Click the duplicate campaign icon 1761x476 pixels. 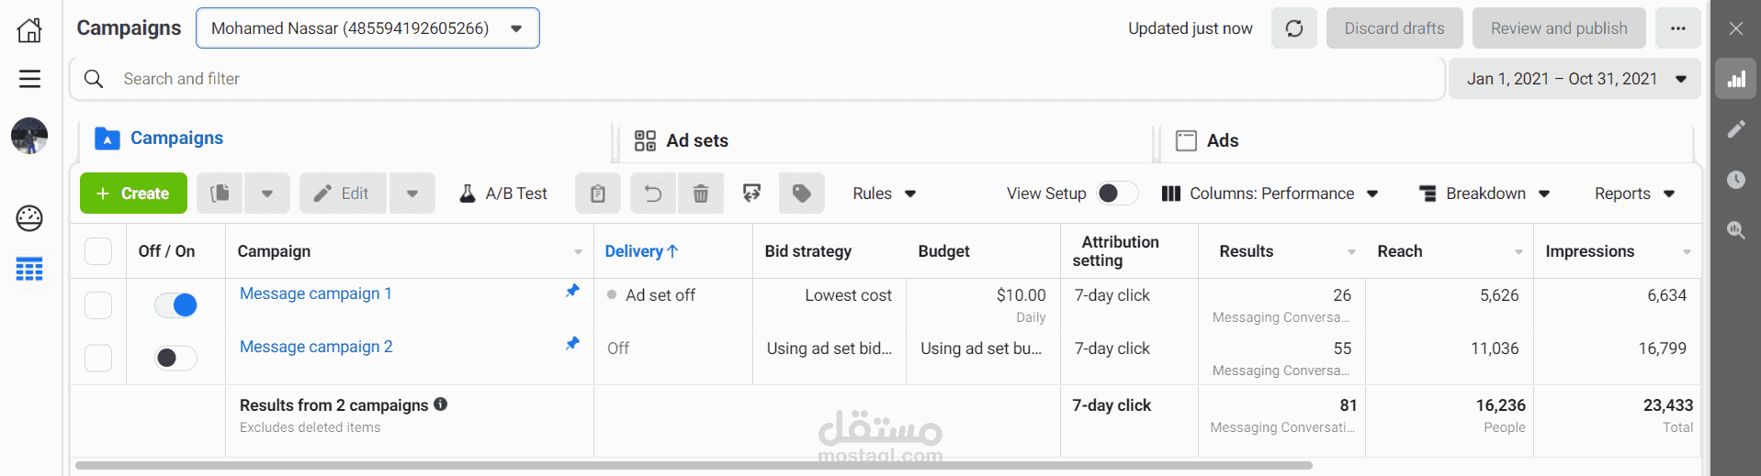pyautogui.click(x=220, y=194)
